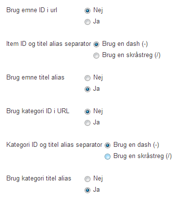Select Nej for Brug emne titel alias
This screenshot has height=200, width=177.
pyautogui.click(x=88, y=78)
